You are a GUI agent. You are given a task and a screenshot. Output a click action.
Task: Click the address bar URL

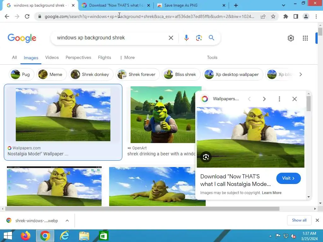pos(149,16)
